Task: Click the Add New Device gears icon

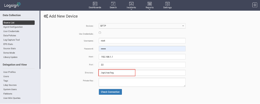Action: (46, 16)
